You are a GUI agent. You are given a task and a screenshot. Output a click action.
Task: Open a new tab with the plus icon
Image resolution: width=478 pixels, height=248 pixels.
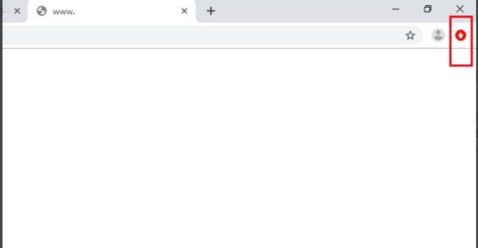tap(211, 11)
